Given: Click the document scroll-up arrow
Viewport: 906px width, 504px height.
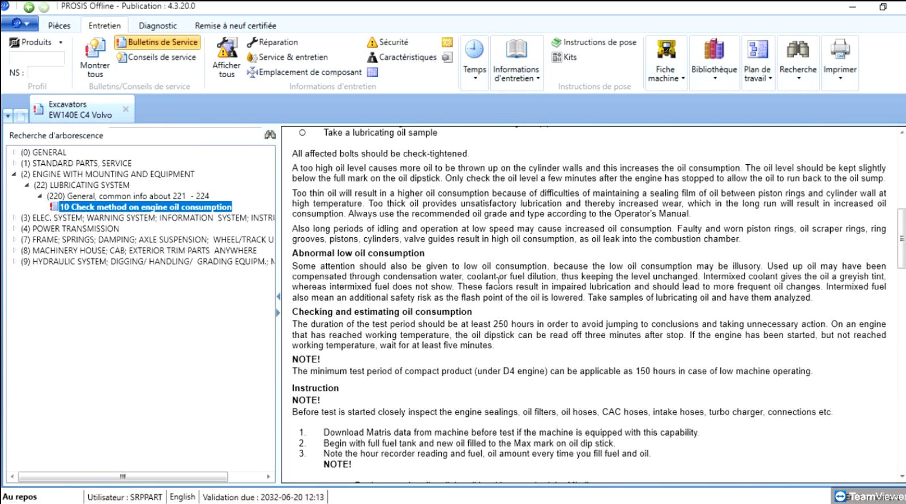Looking at the screenshot, I should pyautogui.click(x=901, y=133).
